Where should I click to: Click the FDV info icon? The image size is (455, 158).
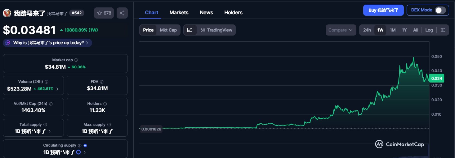tap(102, 82)
